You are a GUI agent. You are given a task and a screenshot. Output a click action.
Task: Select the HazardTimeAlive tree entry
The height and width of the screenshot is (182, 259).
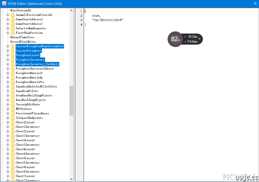tap(22, 37)
